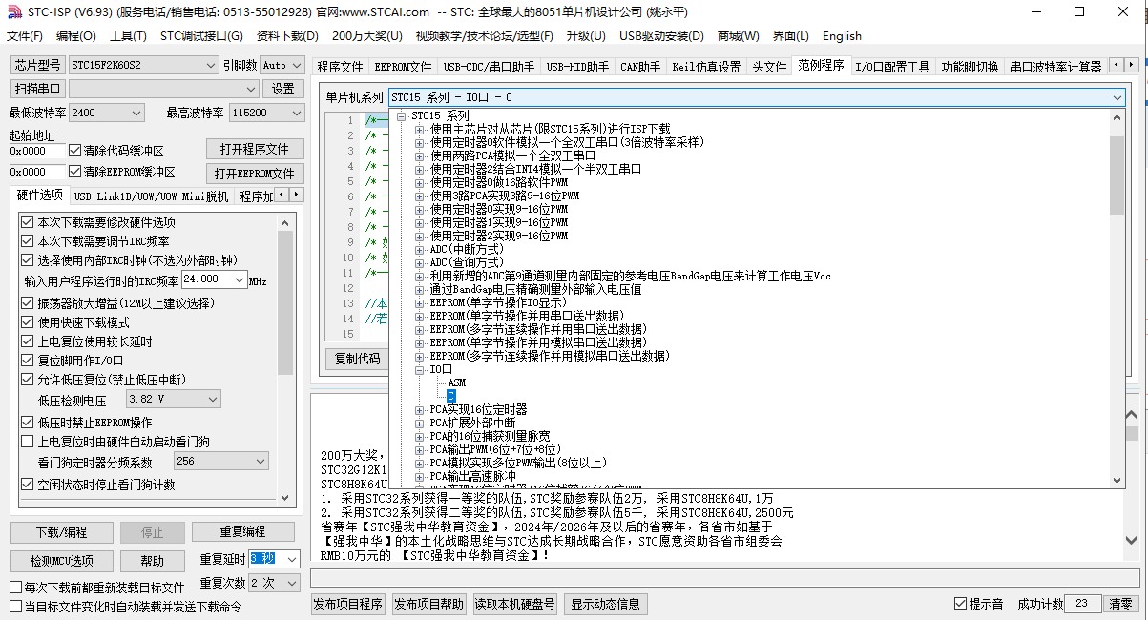The height and width of the screenshot is (620, 1148).
Task: Toggle 低压时禁止EEPROM操作 checkbox
Action: click(x=86, y=423)
